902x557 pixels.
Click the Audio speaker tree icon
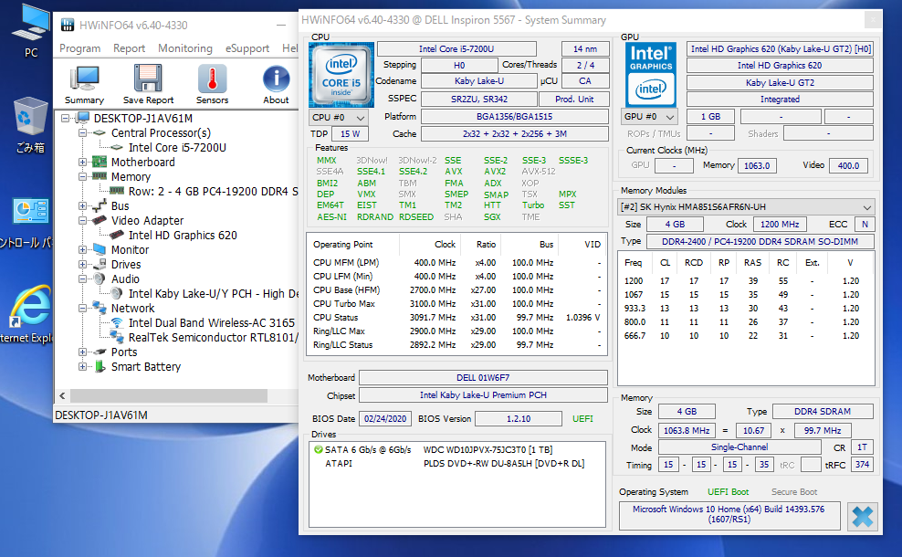[99, 279]
